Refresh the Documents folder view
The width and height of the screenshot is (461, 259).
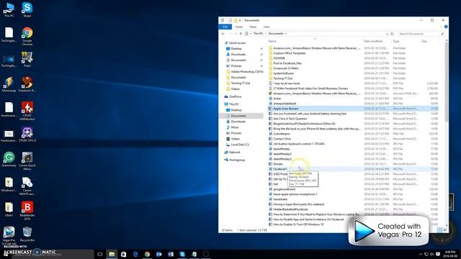pyautogui.click(x=392, y=34)
